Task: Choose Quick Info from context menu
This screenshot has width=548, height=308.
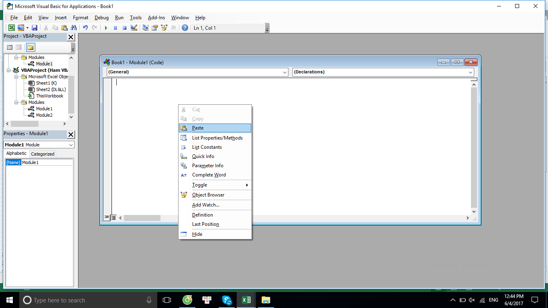Action: pyautogui.click(x=215, y=156)
